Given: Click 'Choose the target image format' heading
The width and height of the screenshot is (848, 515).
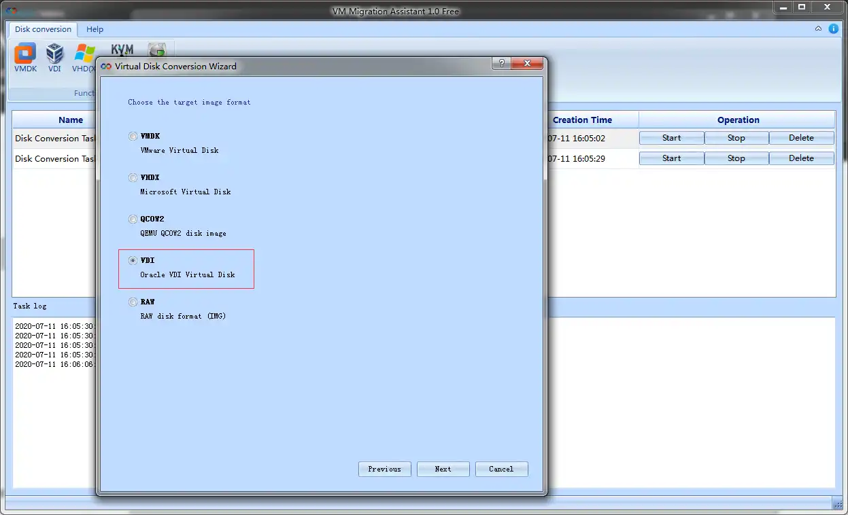Looking at the screenshot, I should click(x=189, y=103).
